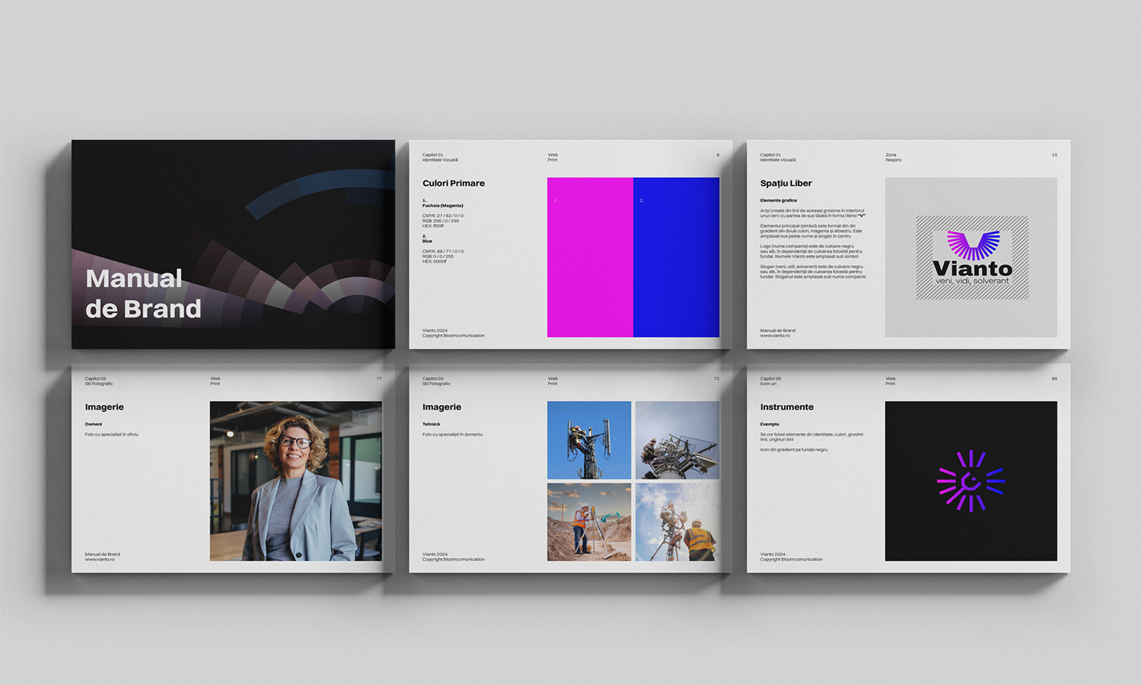1142x685 pixels.
Task: Click the "veni, vidi, solverant" slogan
Action: coord(972,281)
